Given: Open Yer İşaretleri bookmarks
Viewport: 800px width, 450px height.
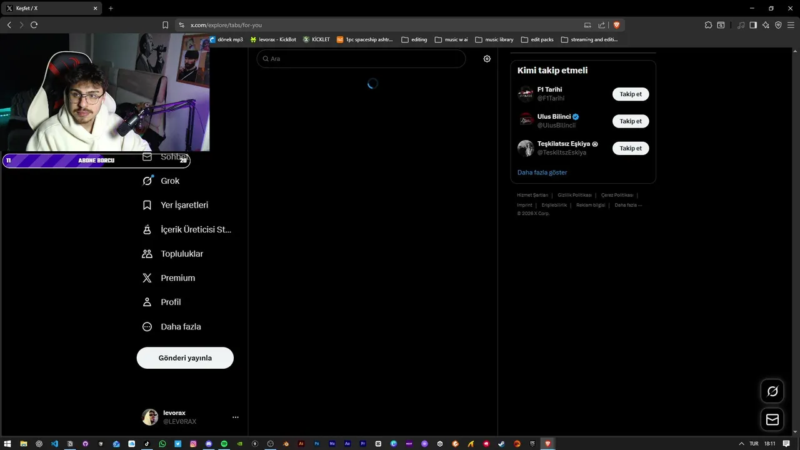Looking at the screenshot, I should [176, 205].
